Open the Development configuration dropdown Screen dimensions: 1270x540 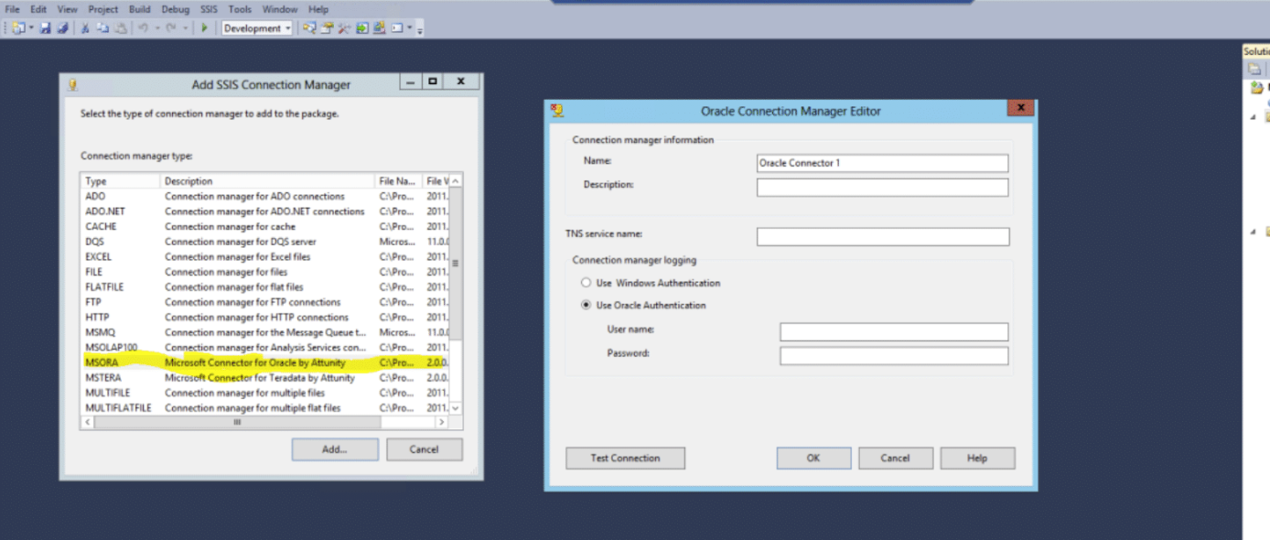288,28
